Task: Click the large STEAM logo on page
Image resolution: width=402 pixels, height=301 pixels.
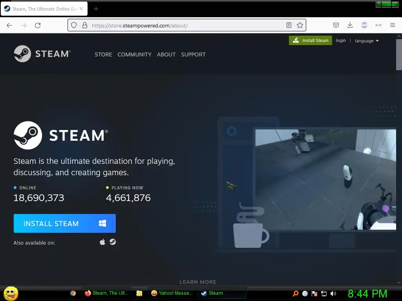Action: (x=61, y=135)
